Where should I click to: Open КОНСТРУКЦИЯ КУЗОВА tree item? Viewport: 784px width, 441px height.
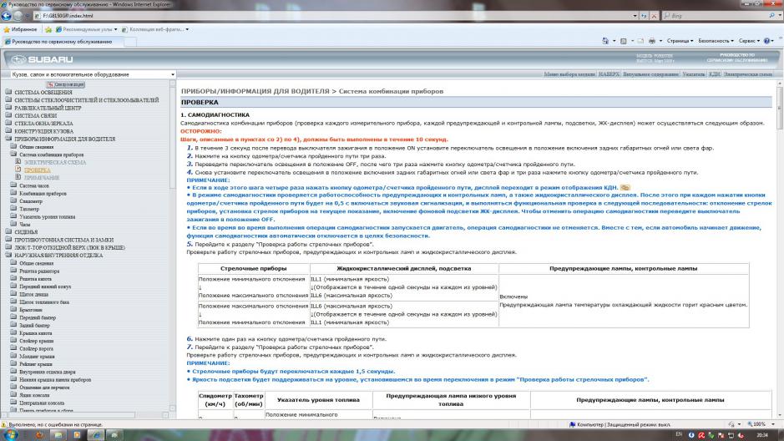coord(43,131)
